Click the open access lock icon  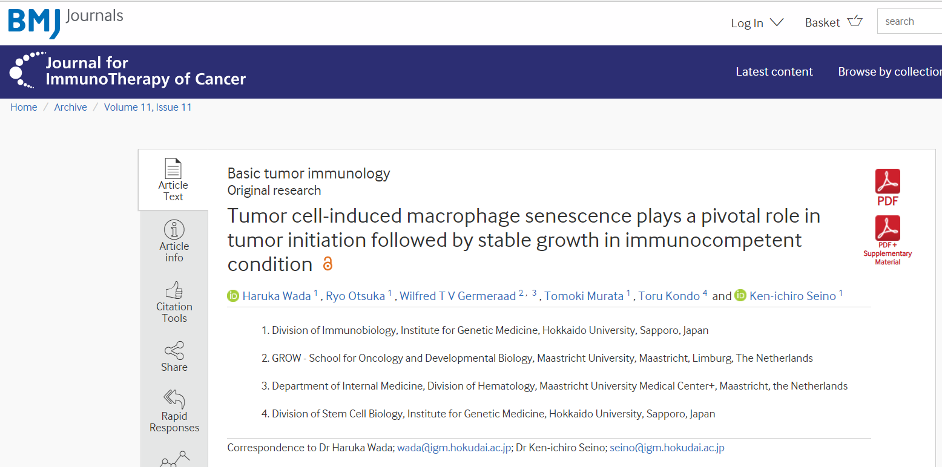point(328,264)
